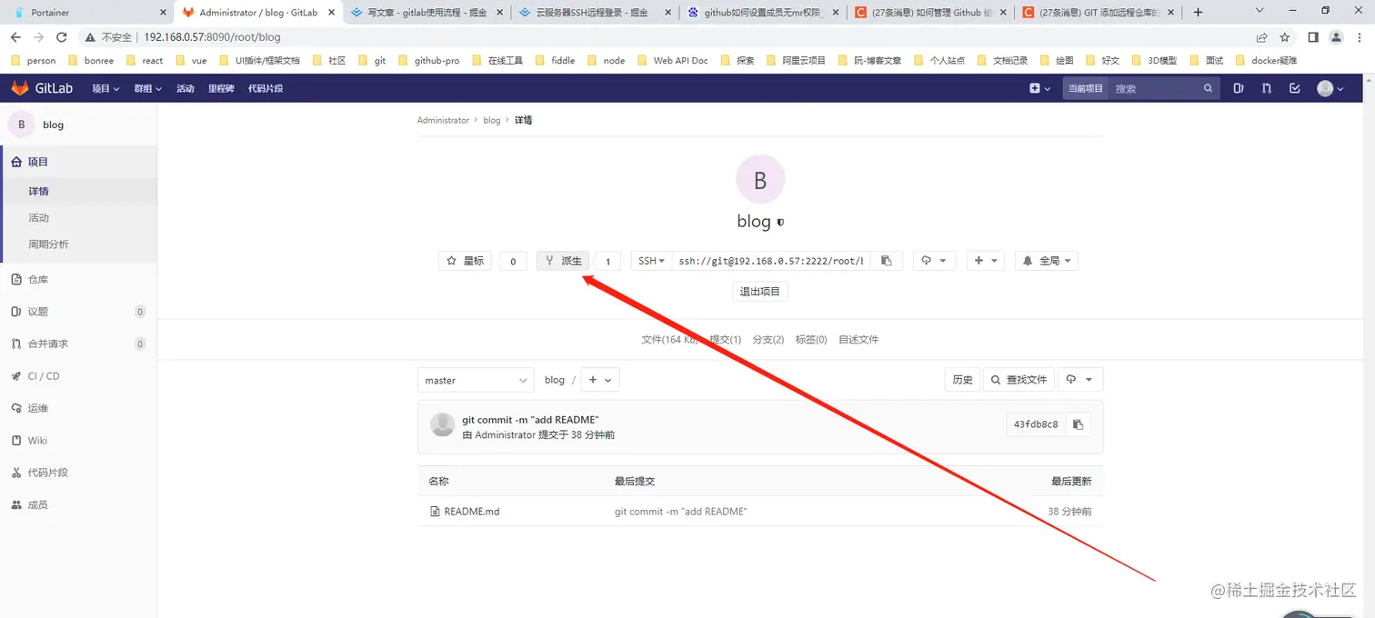The height and width of the screenshot is (618, 1375).
Task: Click the Administrator commit author avatar
Action: pos(442,424)
